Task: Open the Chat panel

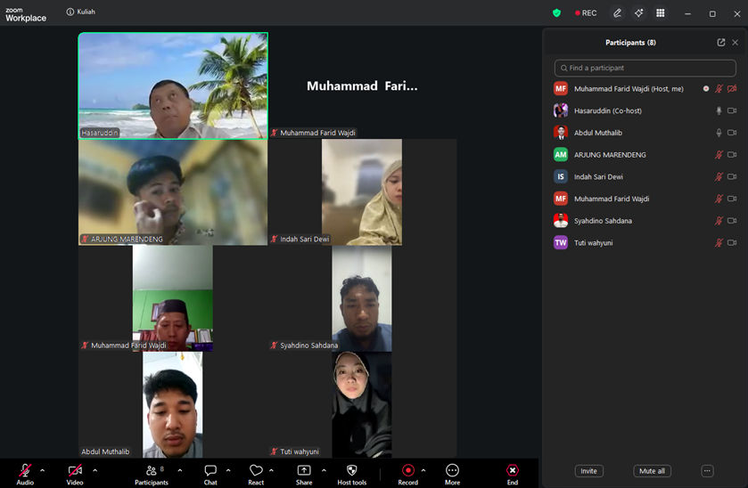Action: tap(210, 474)
